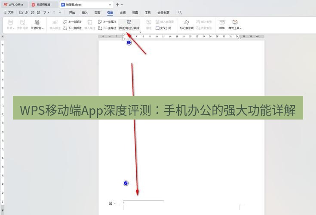Screen dimensions: 316x215
Task: Click the Print Preview icon
Action: pyautogui.click(x=39, y=12)
